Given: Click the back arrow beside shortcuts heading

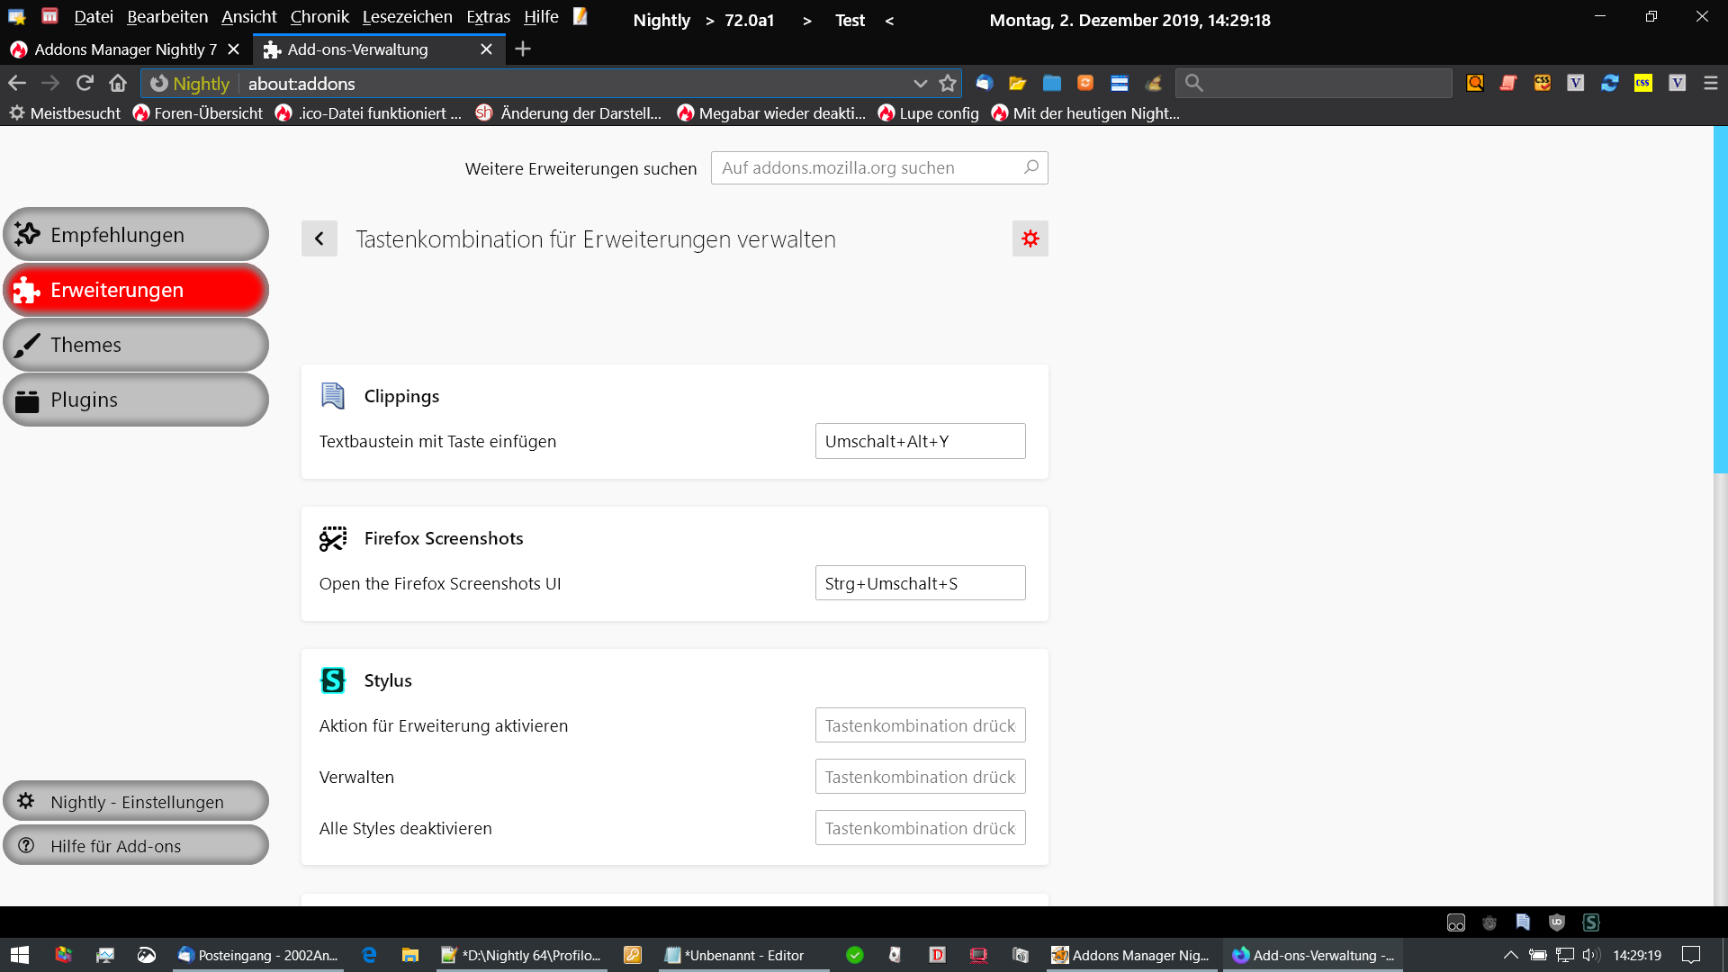Looking at the screenshot, I should click(319, 238).
